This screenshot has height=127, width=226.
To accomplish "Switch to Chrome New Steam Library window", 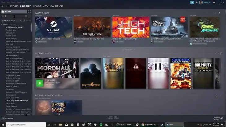I will [150, 125].
